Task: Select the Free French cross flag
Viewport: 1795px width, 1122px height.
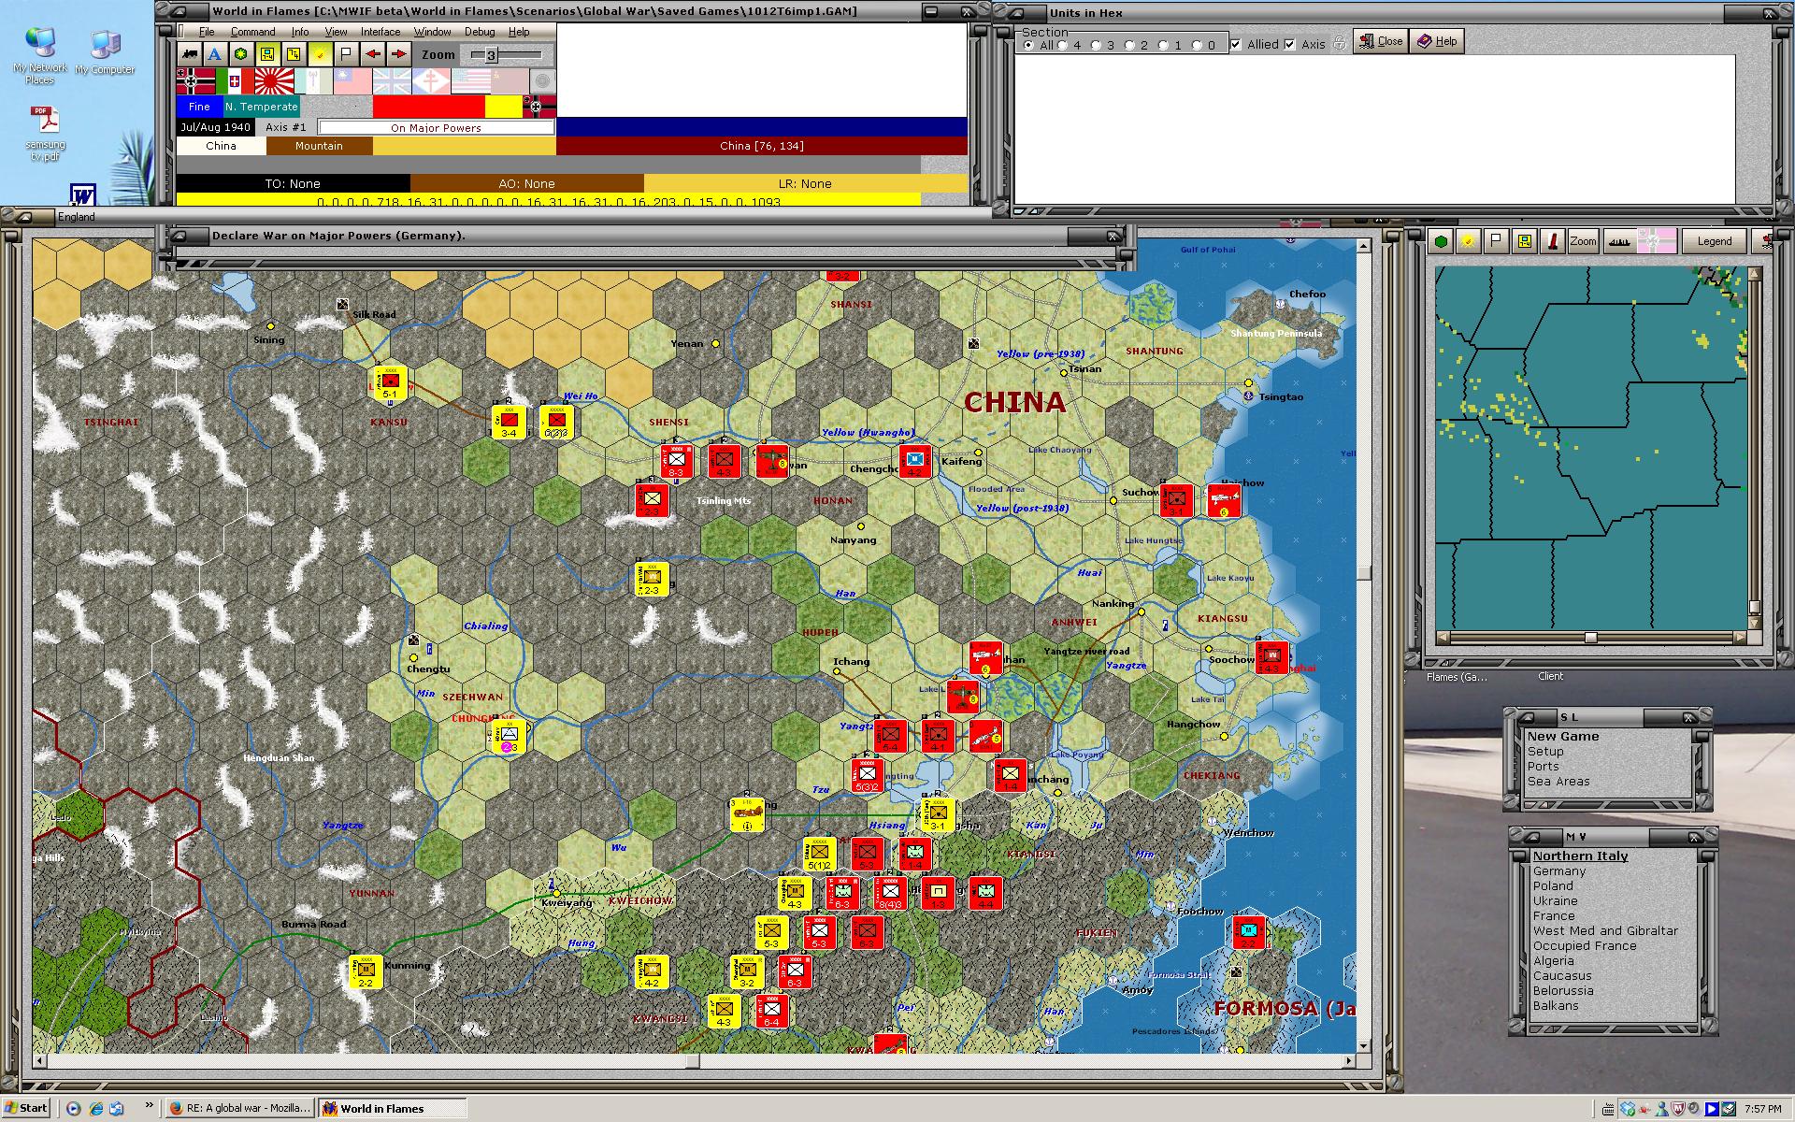Action: coord(431,81)
